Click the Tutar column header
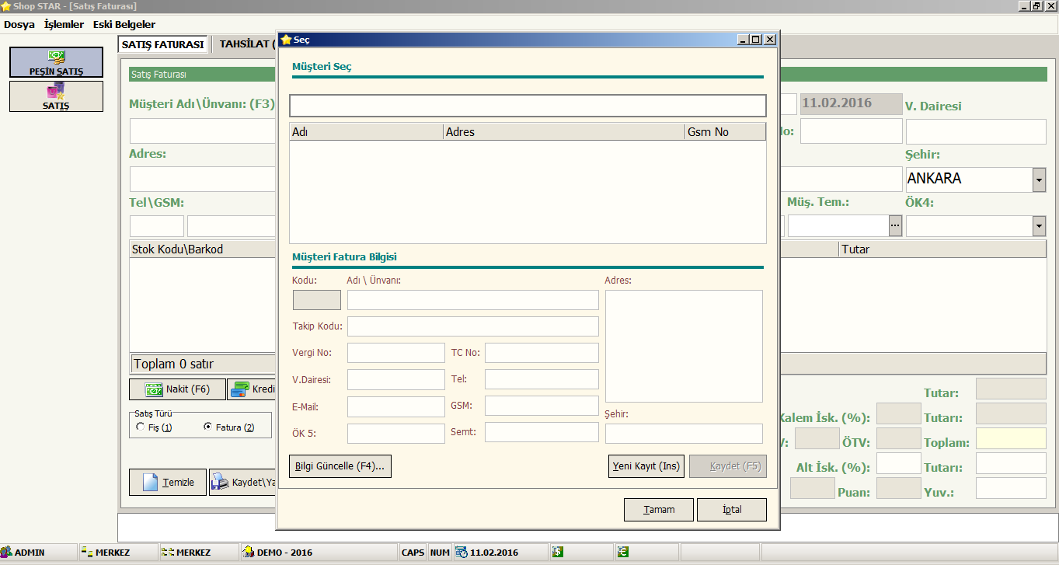This screenshot has width=1059, height=565. [x=942, y=249]
